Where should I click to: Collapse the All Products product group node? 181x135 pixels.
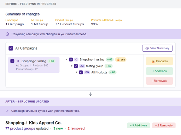point(76,72)
